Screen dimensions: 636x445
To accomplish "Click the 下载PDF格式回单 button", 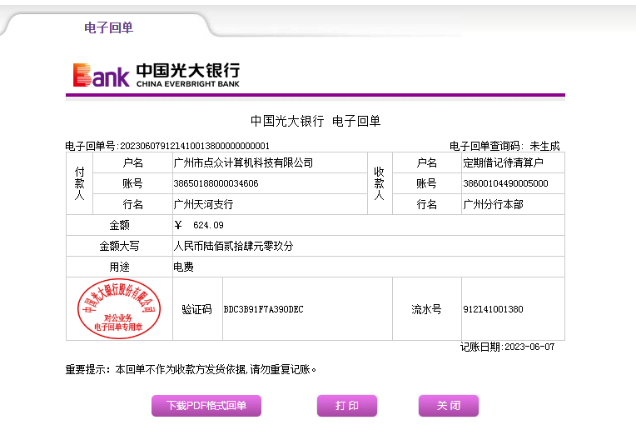I will (x=206, y=406).
